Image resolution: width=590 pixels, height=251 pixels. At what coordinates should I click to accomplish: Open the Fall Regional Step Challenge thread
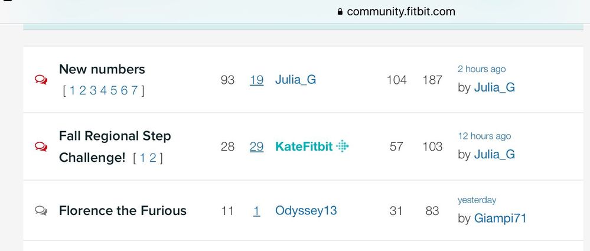pos(115,146)
